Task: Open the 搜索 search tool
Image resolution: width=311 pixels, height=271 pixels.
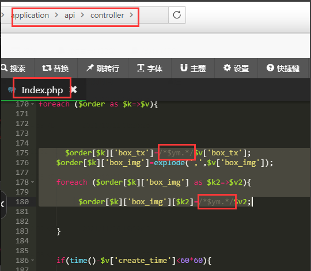Action: (14, 68)
